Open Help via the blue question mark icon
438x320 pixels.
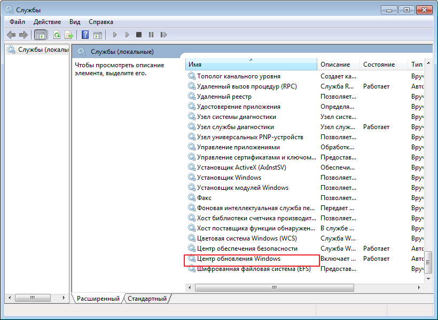pyautogui.click(x=85, y=35)
